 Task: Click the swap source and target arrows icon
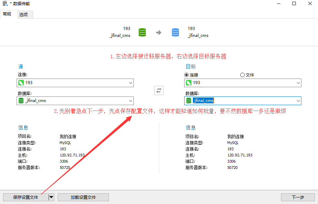coord(159,90)
